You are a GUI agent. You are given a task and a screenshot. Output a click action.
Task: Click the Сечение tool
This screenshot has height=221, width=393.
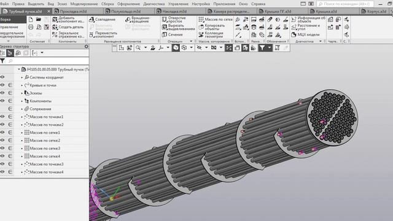pyautogui.click(x=173, y=34)
